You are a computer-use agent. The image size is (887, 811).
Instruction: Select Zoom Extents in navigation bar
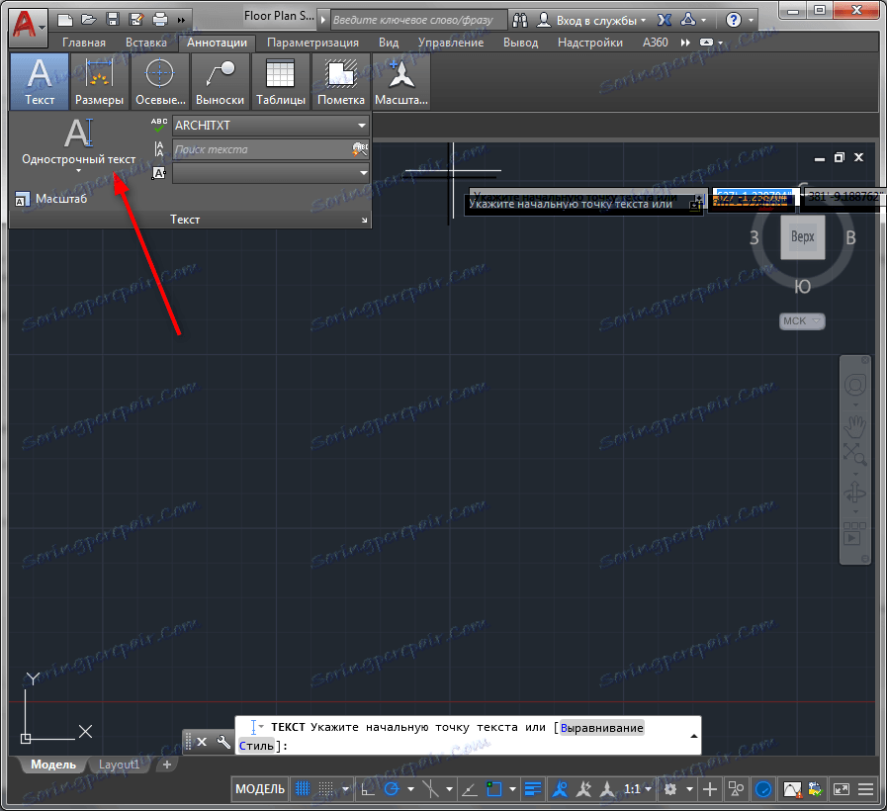click(x=854, y=454)
